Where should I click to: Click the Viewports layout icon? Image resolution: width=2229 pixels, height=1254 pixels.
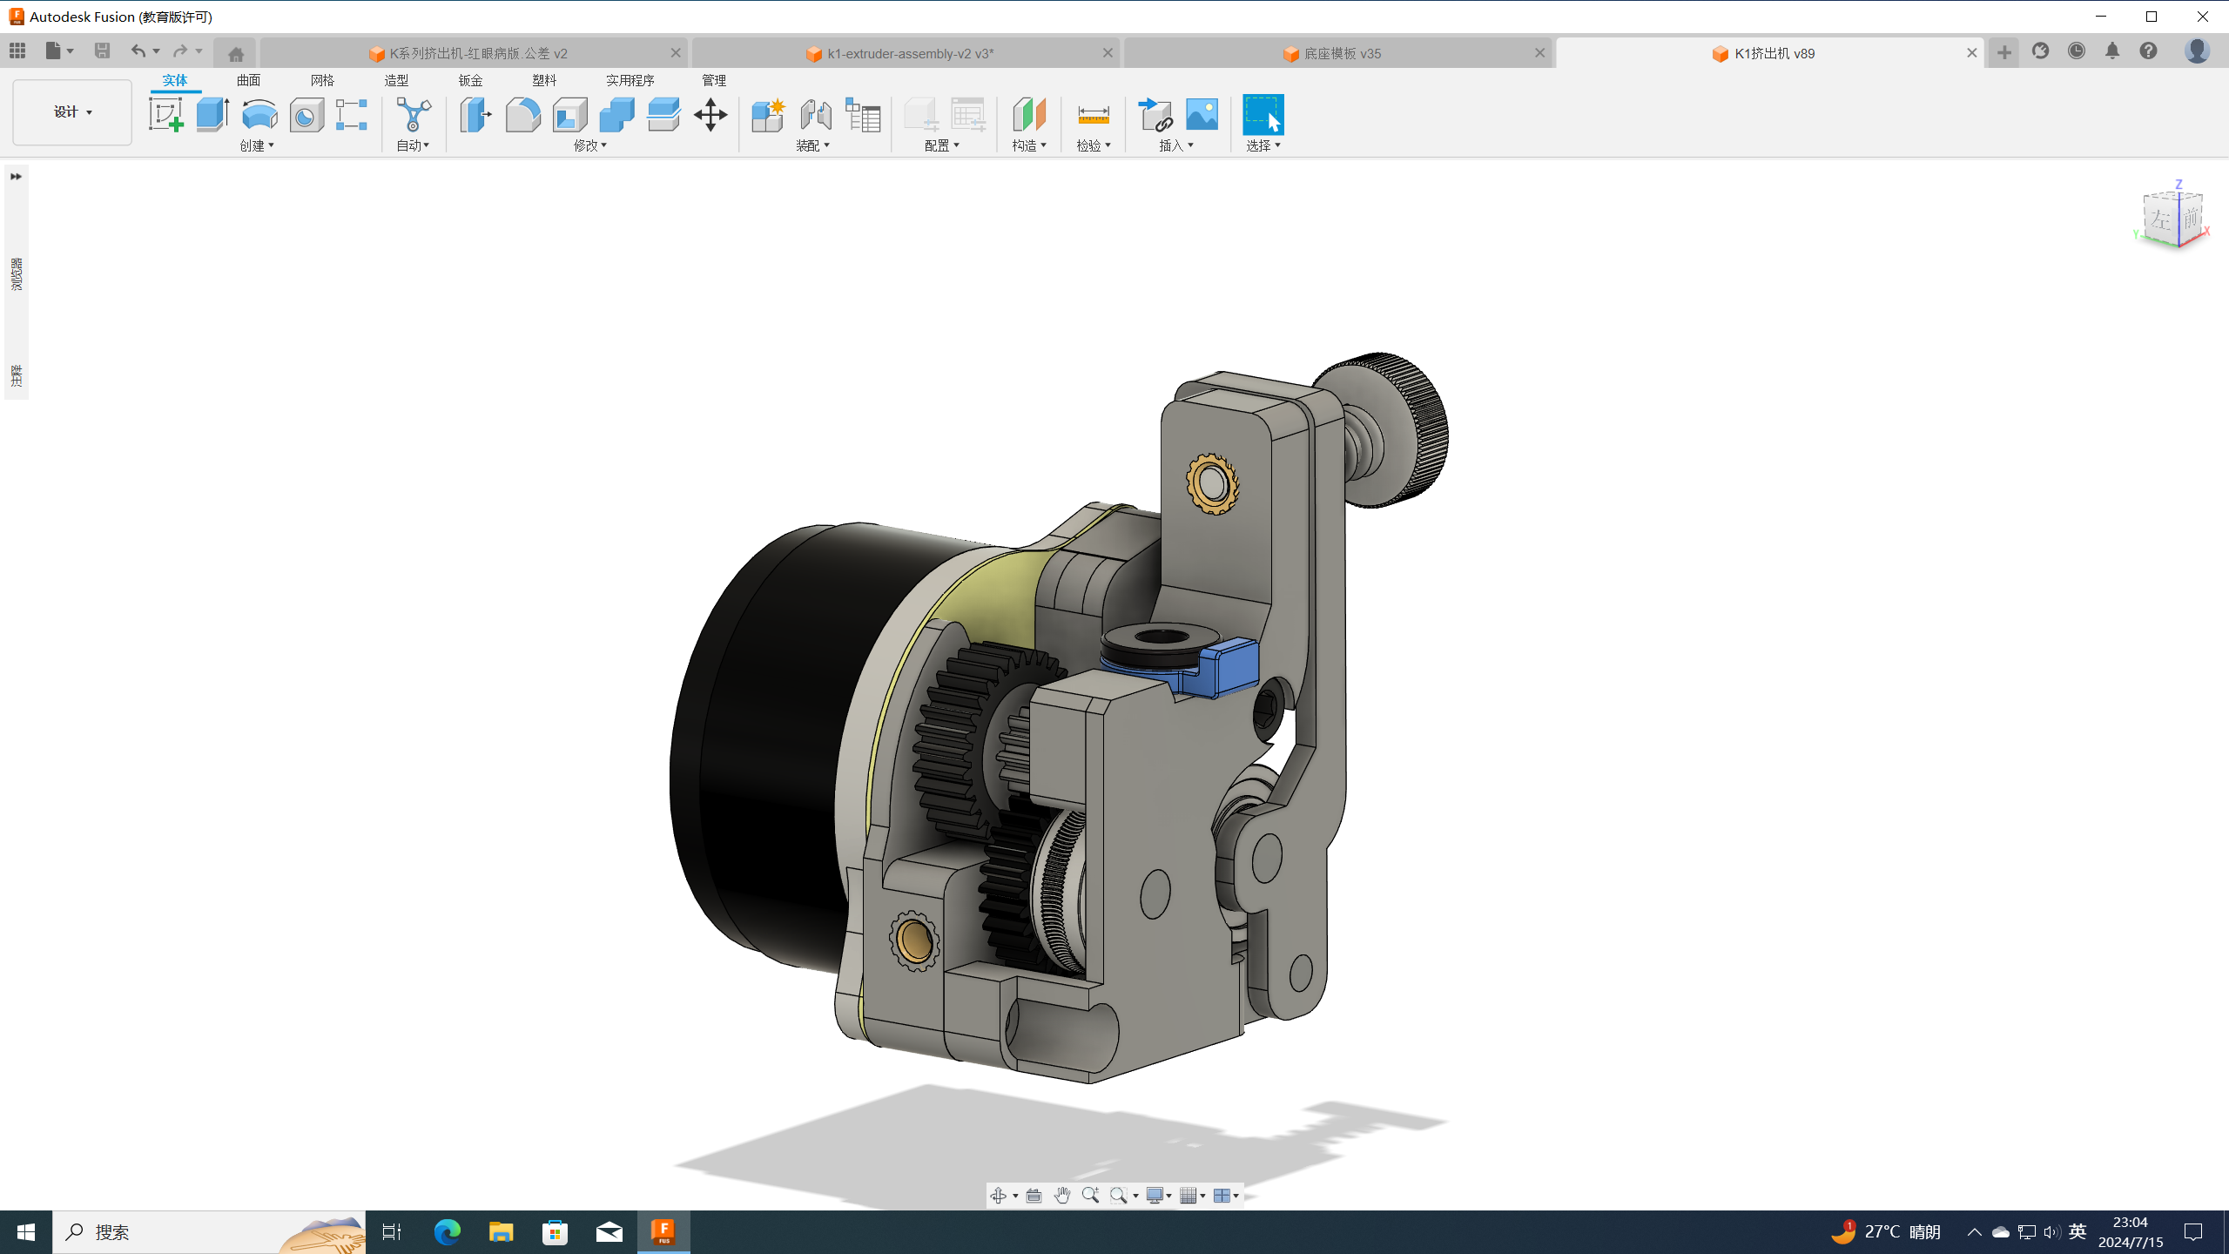[1222, 1196]
